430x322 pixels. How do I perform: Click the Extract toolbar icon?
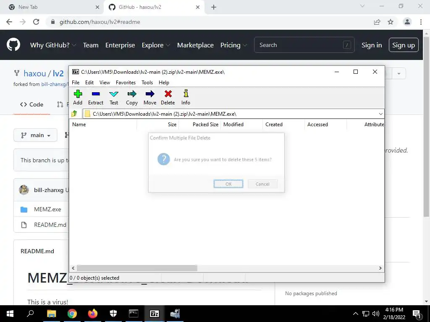(x=95, y=97)
